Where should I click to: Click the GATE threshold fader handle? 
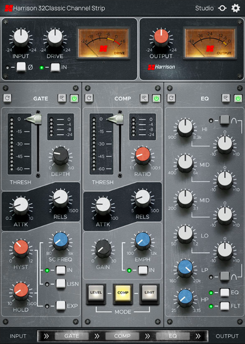(x=34, y=119)
